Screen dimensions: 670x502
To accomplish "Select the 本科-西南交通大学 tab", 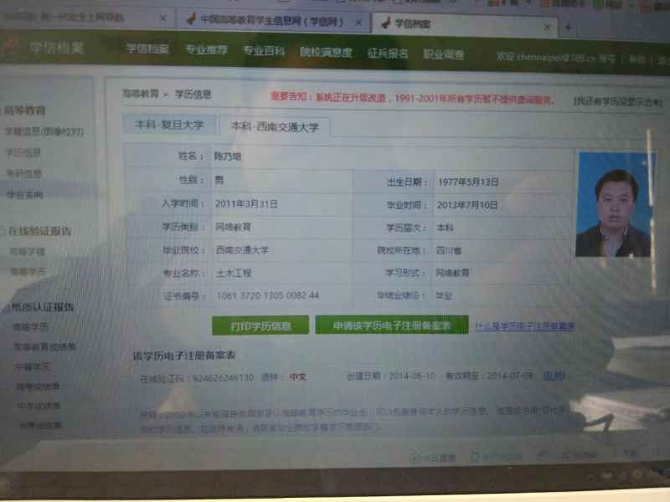I will pyautogui.click(x=275, y=126).
